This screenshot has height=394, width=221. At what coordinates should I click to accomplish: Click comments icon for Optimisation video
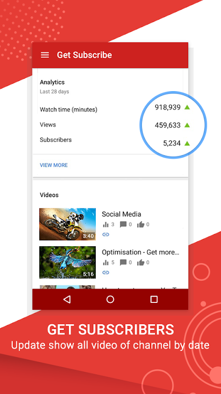[123, 263]
